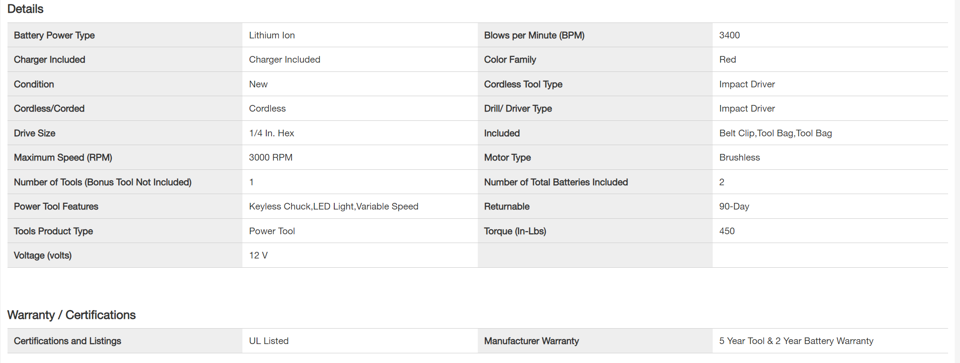Click the Drive Size label
This screenshot has width=960, height=363.
tap(34, 133)
